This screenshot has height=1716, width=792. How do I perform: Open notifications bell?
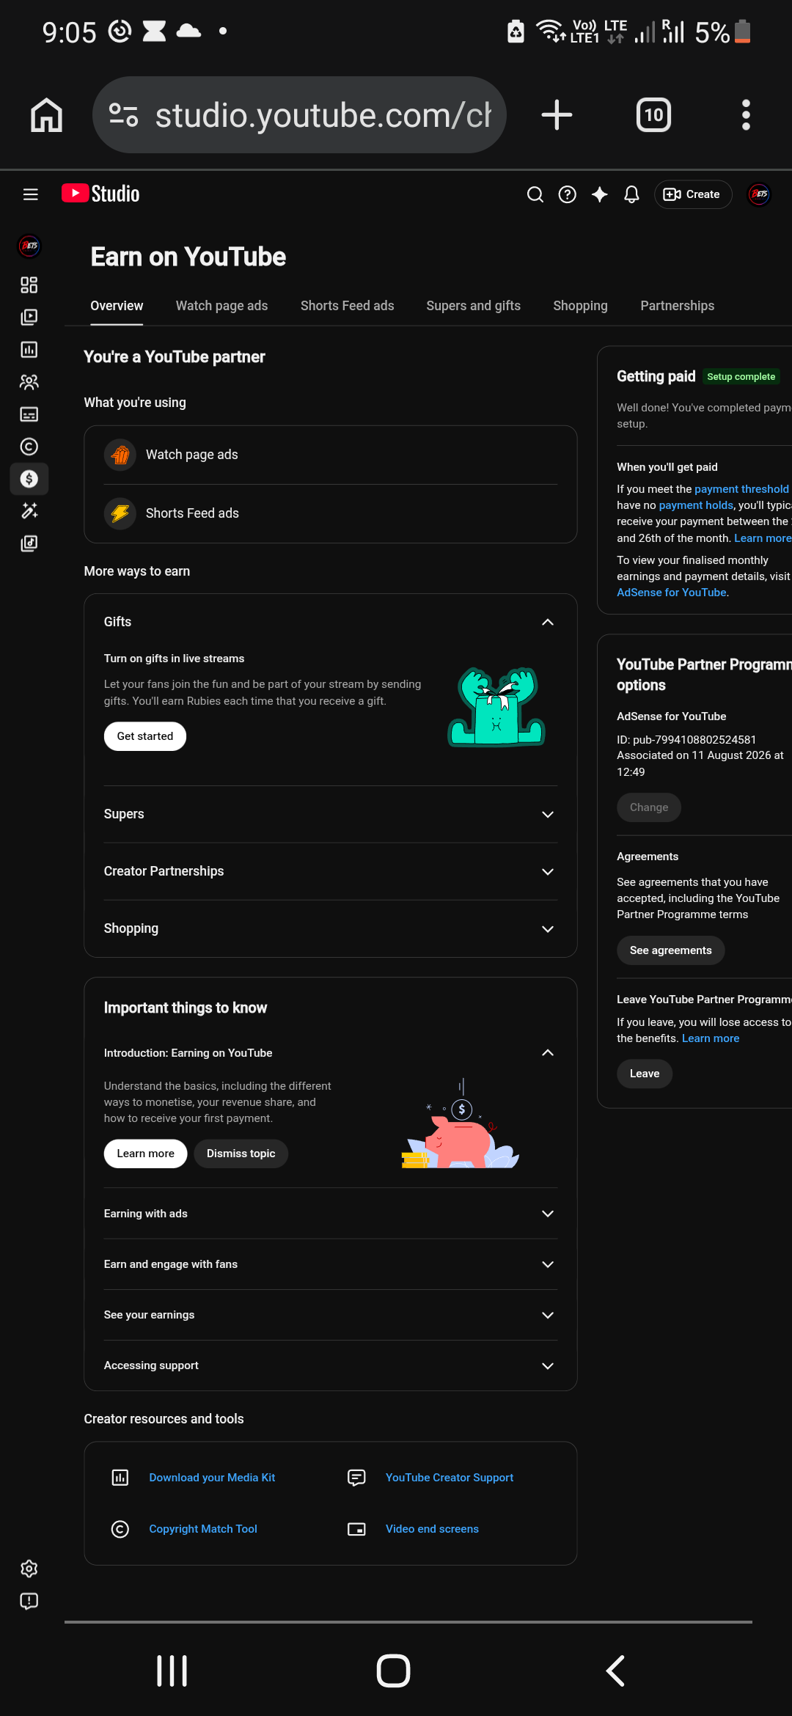pyautogui.click(x=631, y=194)
